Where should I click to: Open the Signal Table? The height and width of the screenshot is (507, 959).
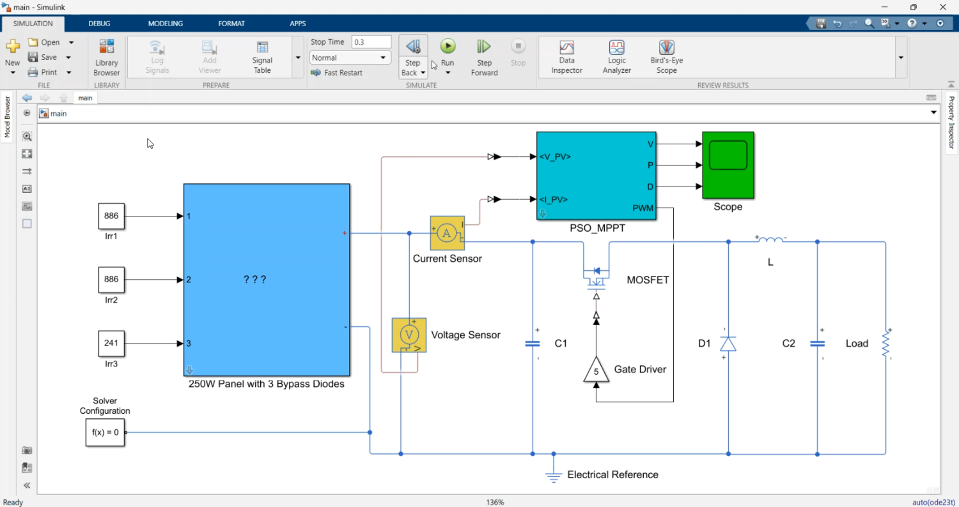pyautogui.click(x=262, y=57)
